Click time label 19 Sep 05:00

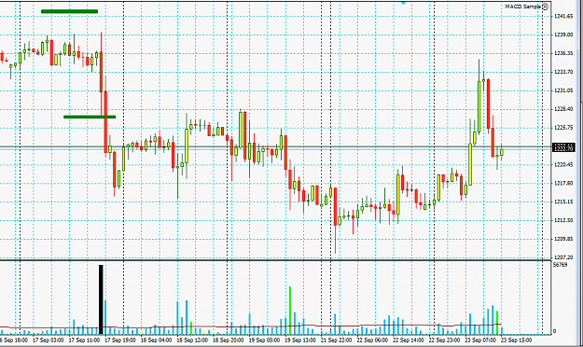point(264,340)
